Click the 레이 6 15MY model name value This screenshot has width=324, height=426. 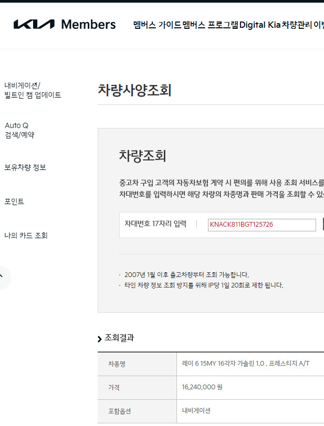(246, 364)
